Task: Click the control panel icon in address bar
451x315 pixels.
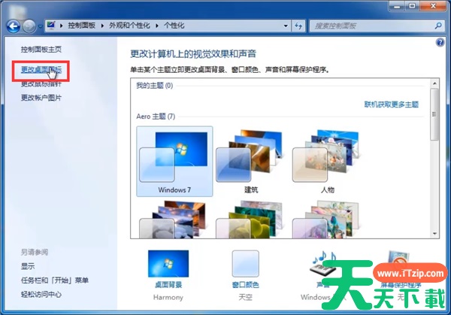Action: (x=51, y=26)
